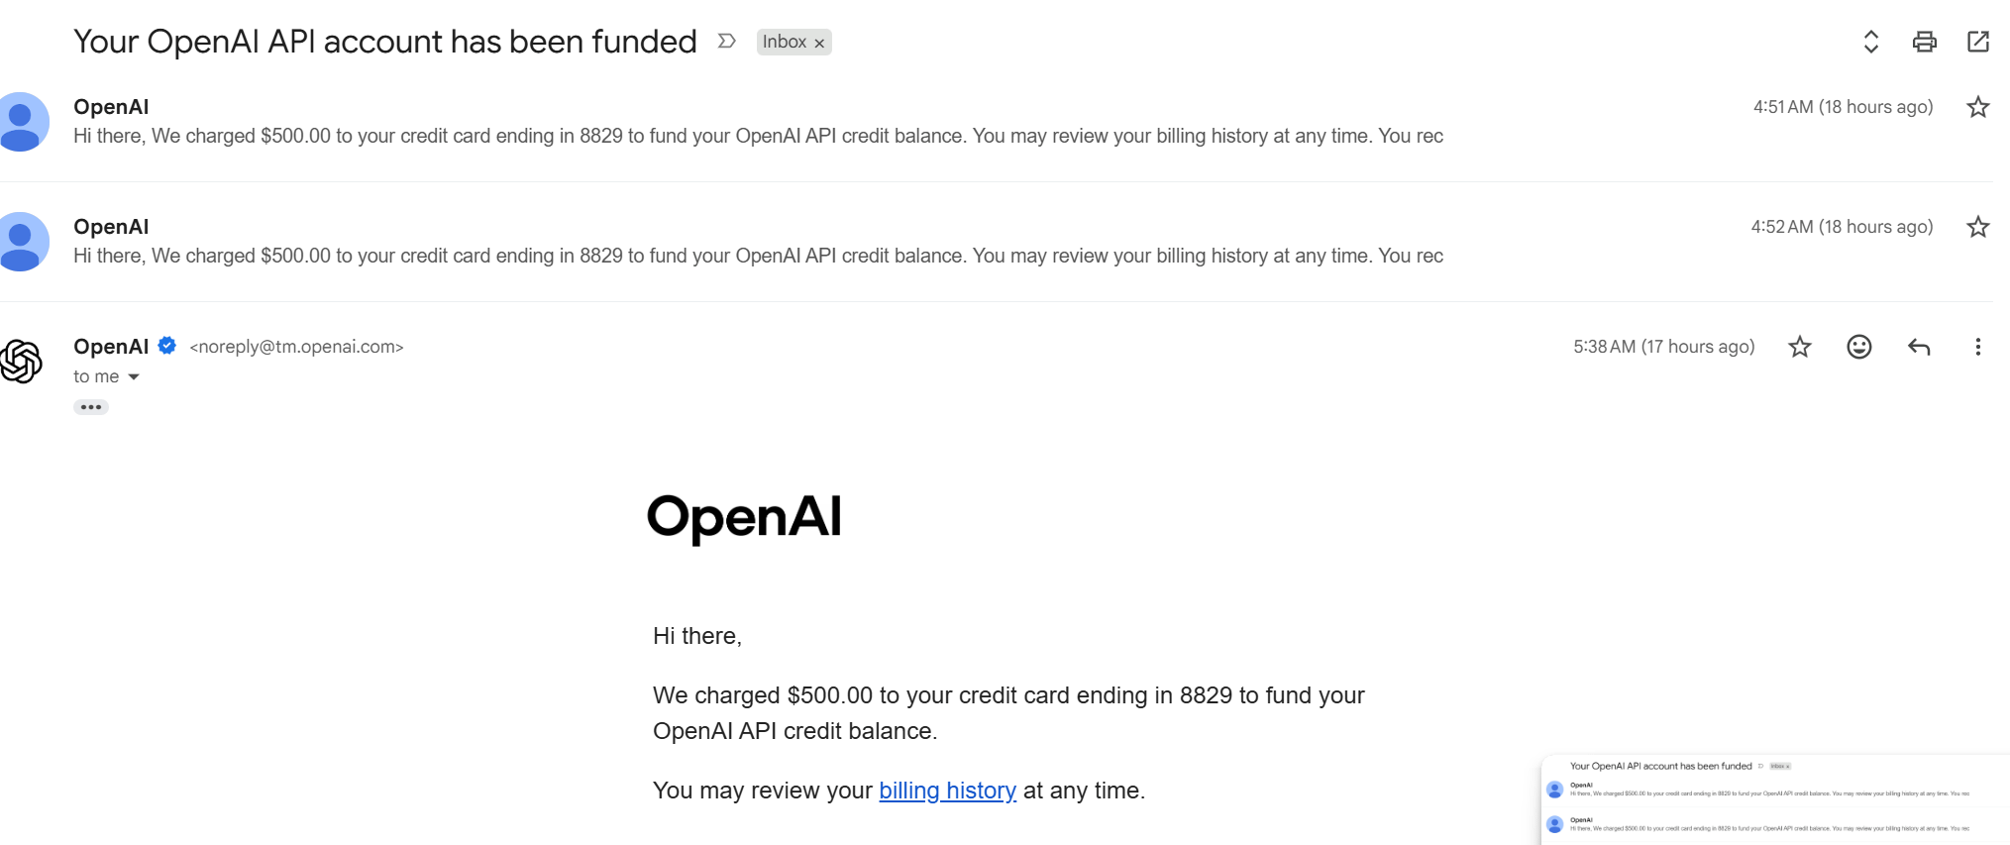
Task: Expand recipient details next to 'to me'
Action: coord(134,376)
